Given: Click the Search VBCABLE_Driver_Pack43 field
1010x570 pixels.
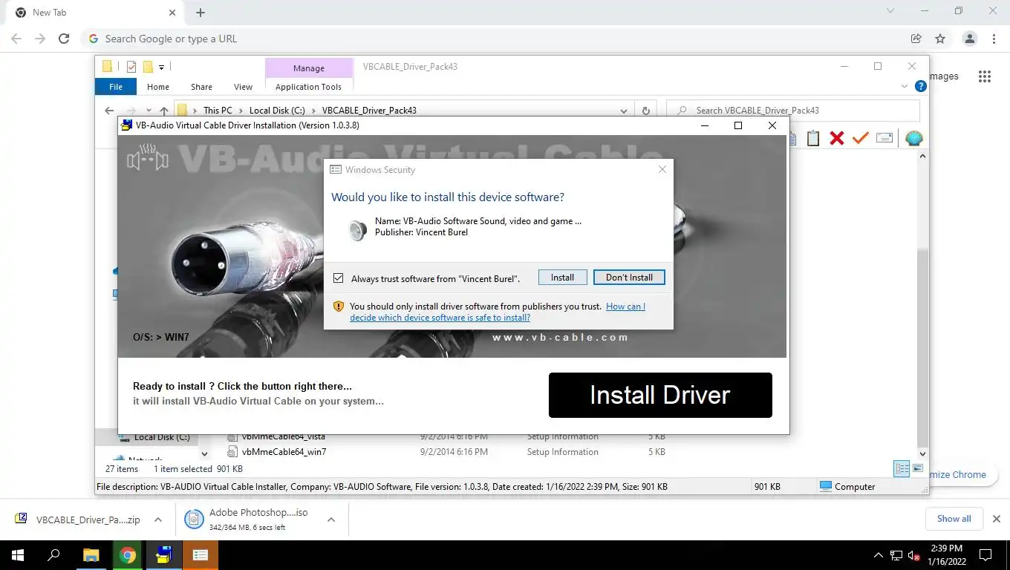Looking at the screenshot, I should coord(792,110).
